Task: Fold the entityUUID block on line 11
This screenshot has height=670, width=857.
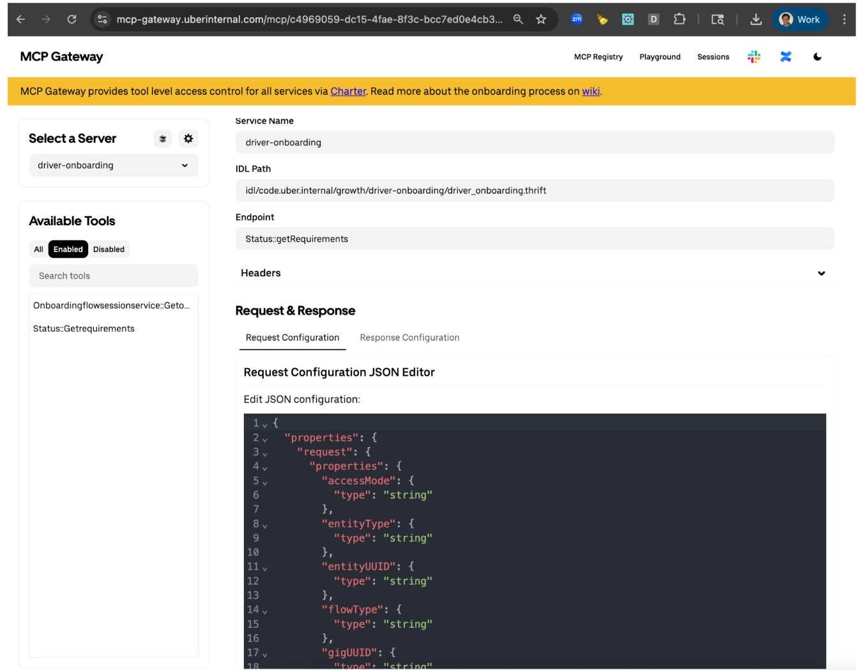Action: tap(265, 568)
